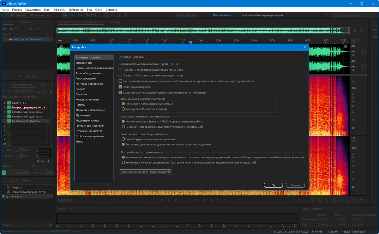Image resolution: width=379 pixels, height=234 pixels.
Task: Open Files panel menu icon
Action: (13, 22)
